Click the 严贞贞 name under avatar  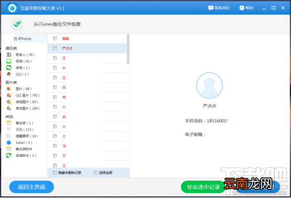pyautogui.click(x=209, y=106)
